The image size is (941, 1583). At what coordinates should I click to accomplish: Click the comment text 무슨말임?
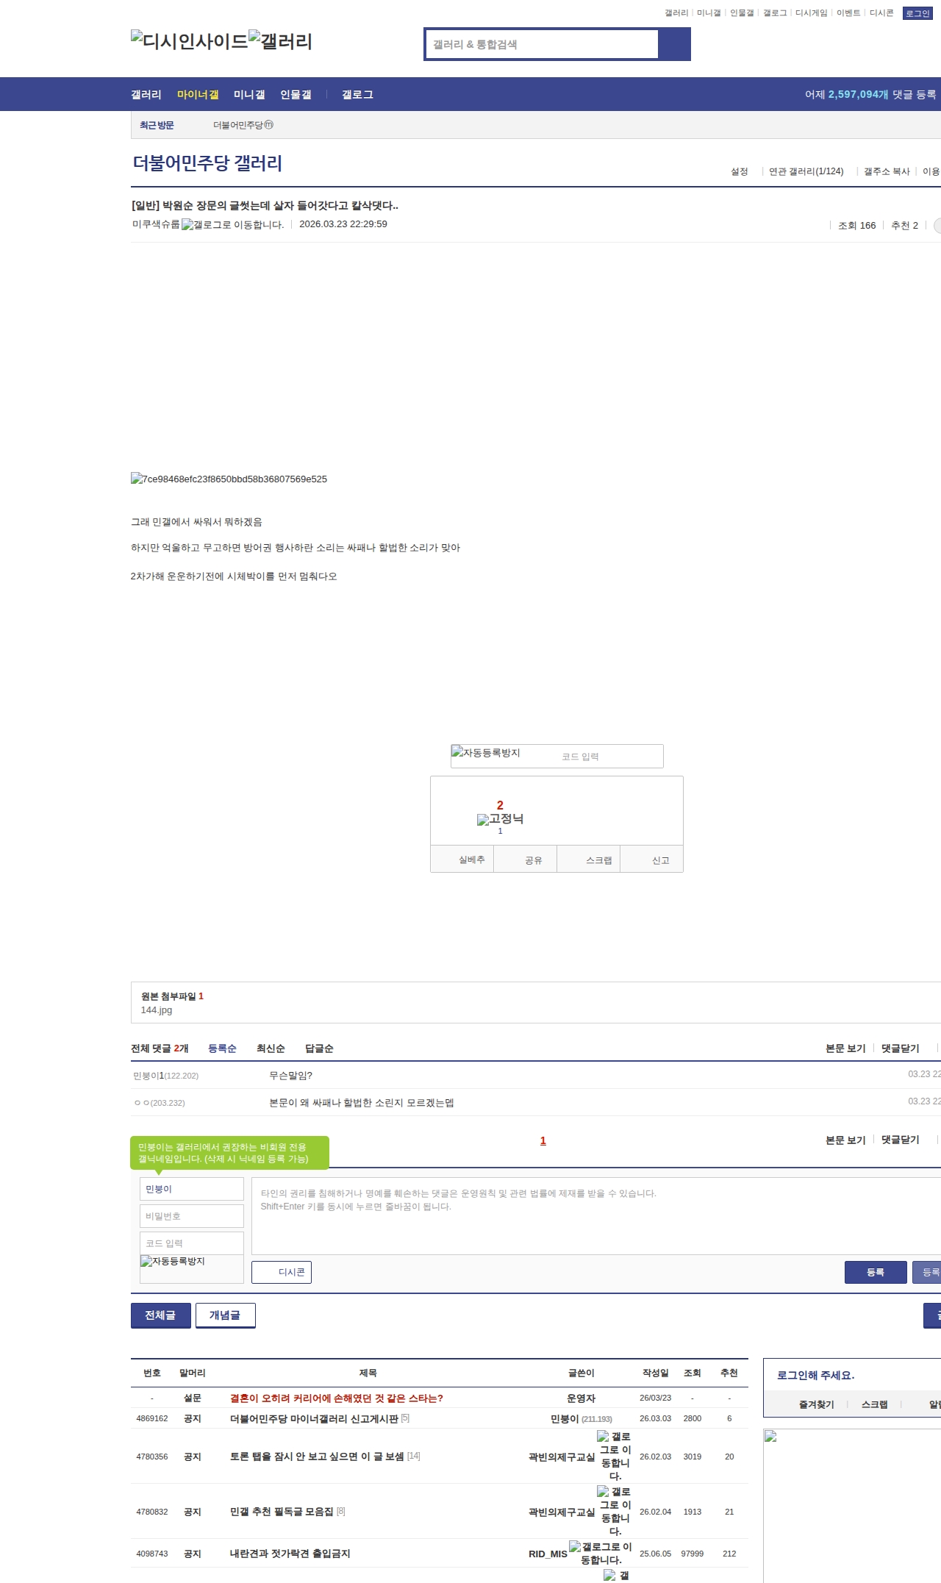pos(291,1076)
